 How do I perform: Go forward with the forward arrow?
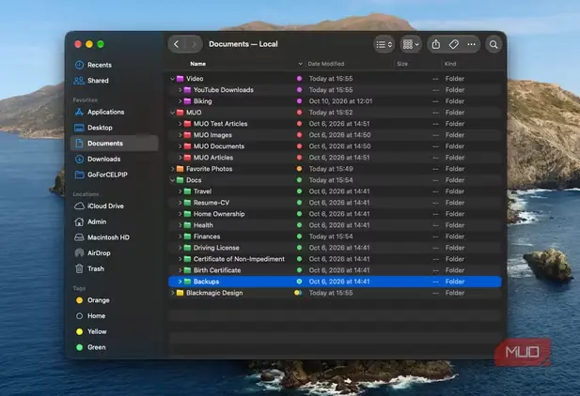(194, 44)
